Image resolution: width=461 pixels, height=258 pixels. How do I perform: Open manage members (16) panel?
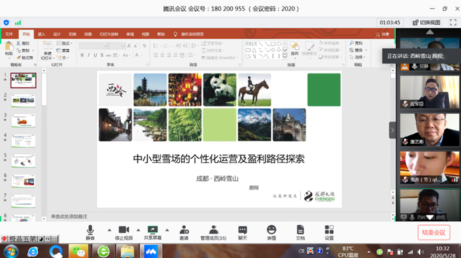[213, 232]
